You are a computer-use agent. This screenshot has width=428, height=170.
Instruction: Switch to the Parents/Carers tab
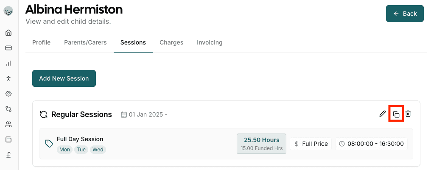(x=85, y=42)
